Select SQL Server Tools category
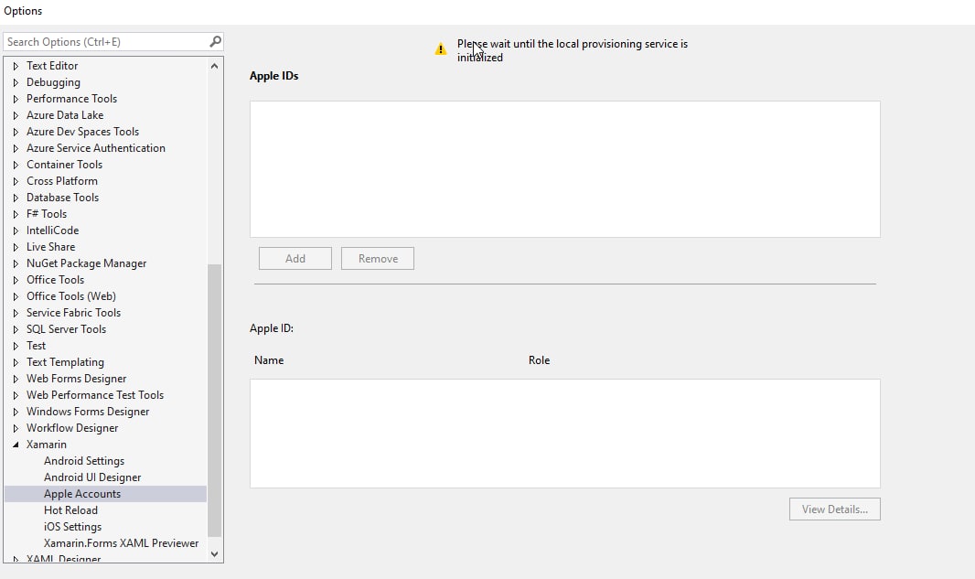 [x=66, y=329]
